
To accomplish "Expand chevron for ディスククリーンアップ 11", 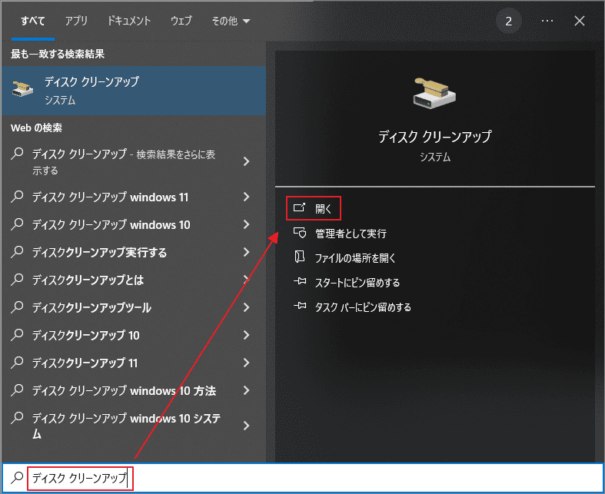I will [247, 363].
